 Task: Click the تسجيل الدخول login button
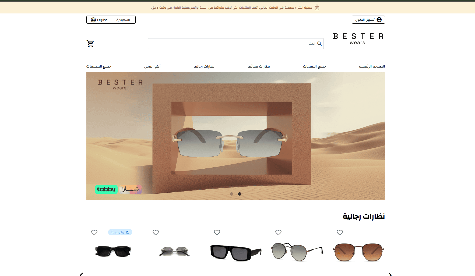368,20
